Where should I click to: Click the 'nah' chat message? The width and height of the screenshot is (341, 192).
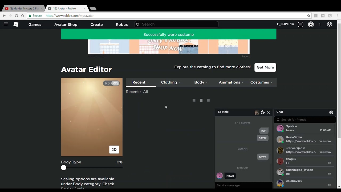pos(264,131)
